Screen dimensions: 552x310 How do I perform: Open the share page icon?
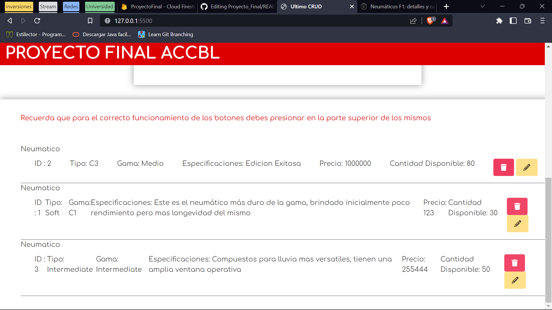coord(413,21)
